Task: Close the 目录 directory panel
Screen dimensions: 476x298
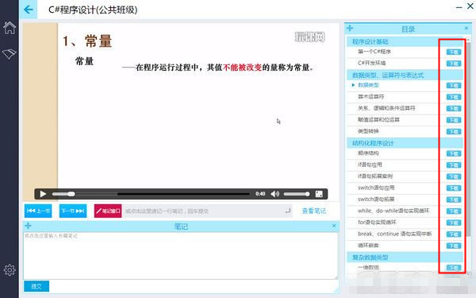Action: click(466, 29)
